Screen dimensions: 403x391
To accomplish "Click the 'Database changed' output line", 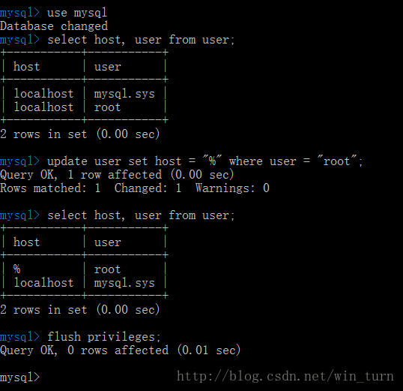I will tap(54, 26).
